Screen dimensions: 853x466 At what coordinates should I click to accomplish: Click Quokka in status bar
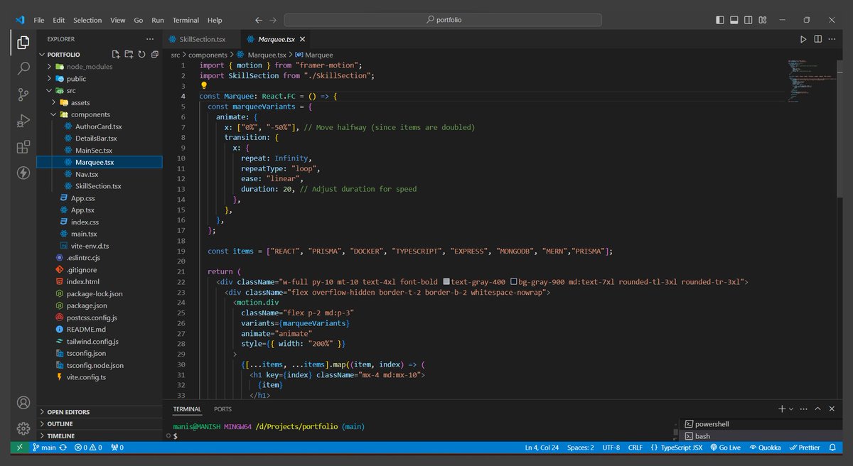click(x=765, y=448)
